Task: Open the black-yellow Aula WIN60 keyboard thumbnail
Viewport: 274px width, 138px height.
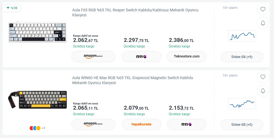Action: [x=37, y=100]
